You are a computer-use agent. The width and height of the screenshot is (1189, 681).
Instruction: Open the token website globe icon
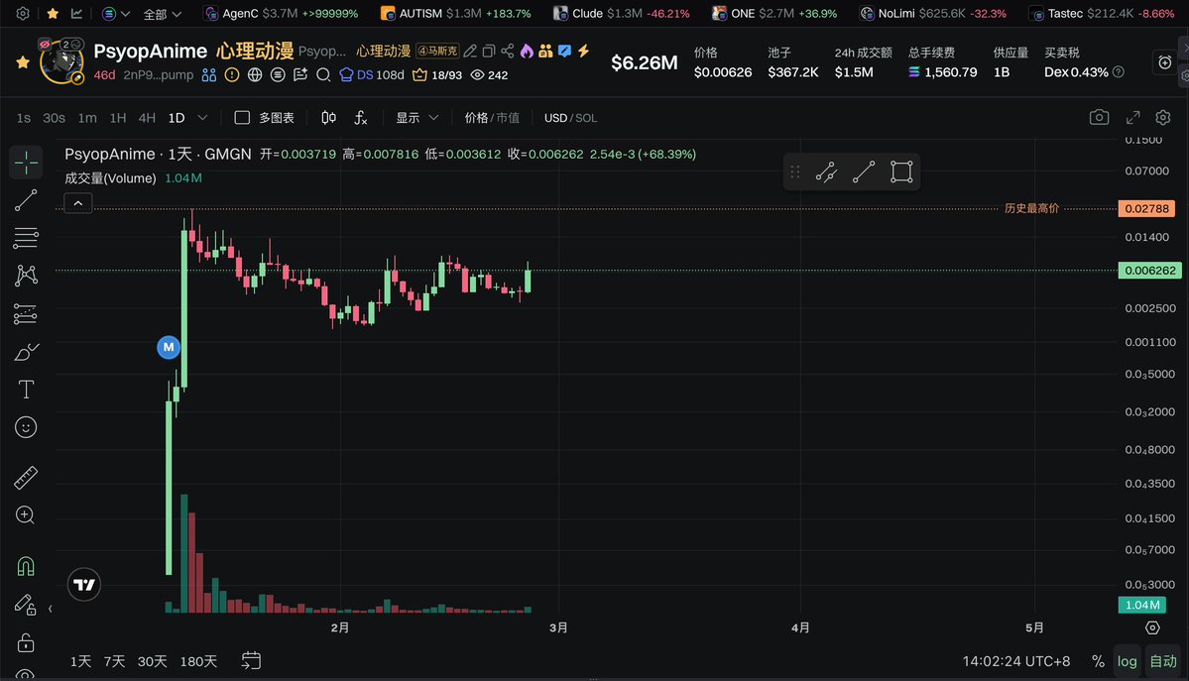pyautogui.click(x=255, y=75)
